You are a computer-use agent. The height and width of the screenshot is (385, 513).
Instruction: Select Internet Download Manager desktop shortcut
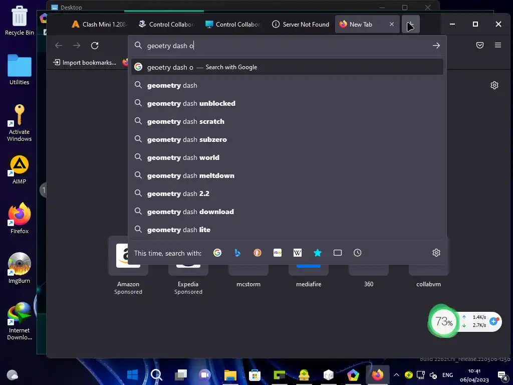point(20,321)
